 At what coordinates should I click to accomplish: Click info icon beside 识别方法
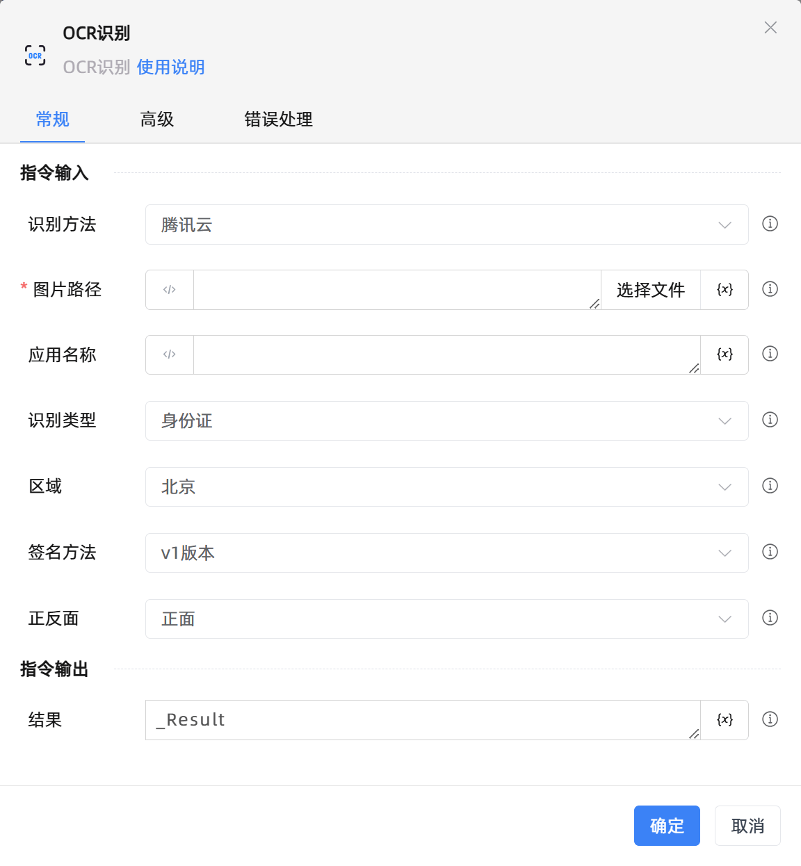point(770,224)
